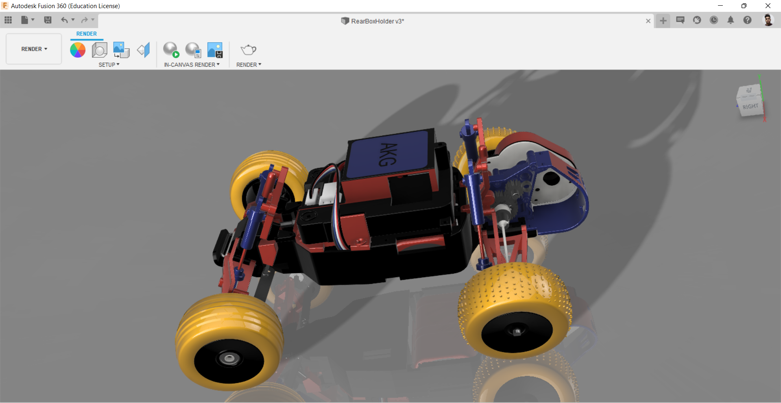This screenshot has width=781, height=403.
Task: Open the File menu icon
Action: [25, 20]
